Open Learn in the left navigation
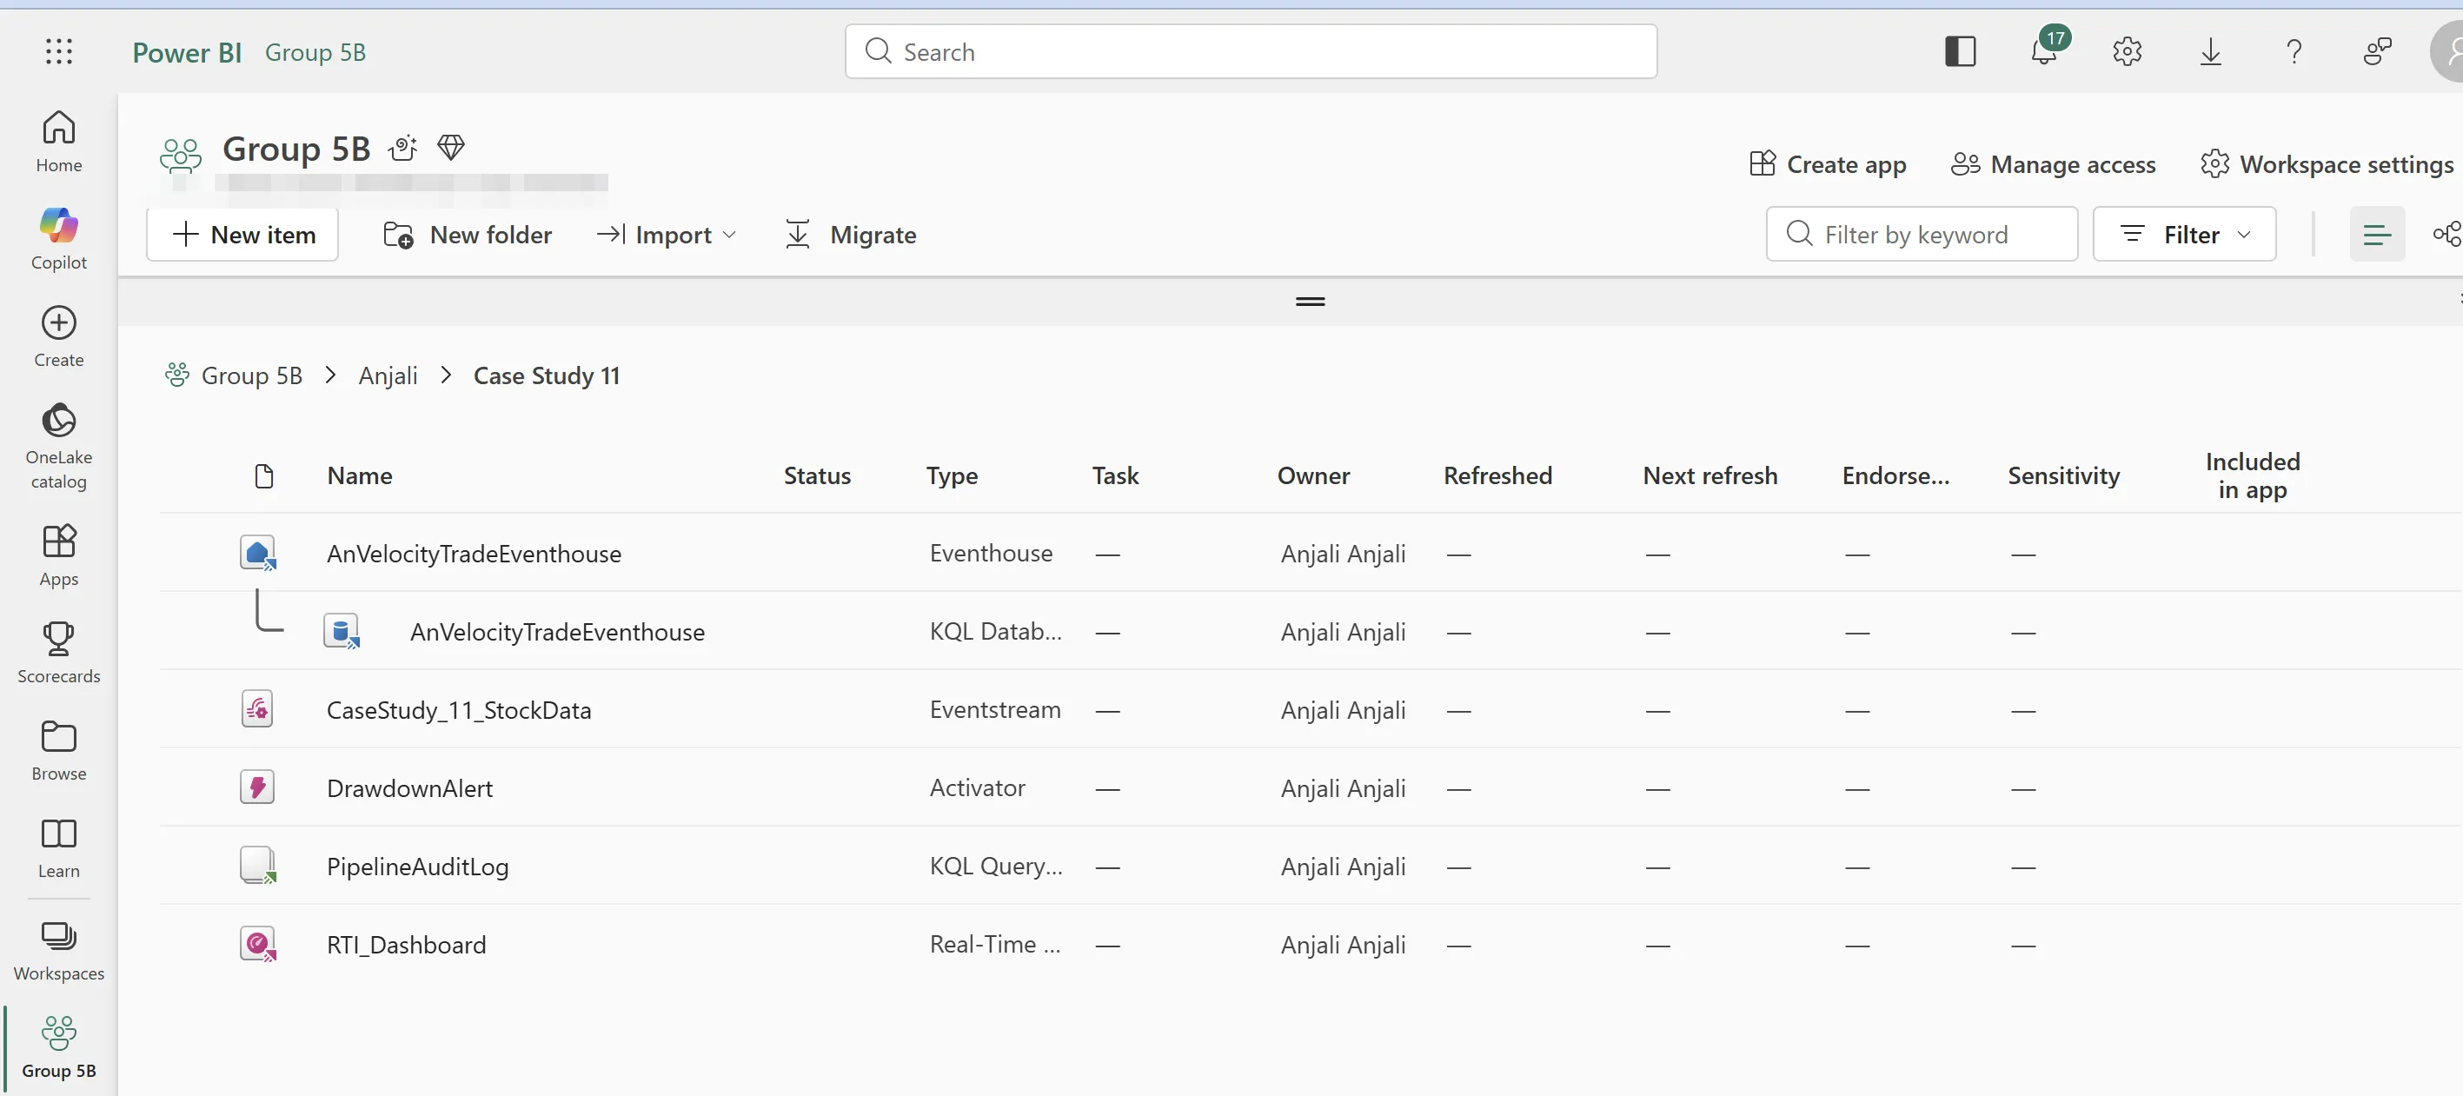Image resolution: width=2463 pixels, height=1096 pixels. [59, 847]
